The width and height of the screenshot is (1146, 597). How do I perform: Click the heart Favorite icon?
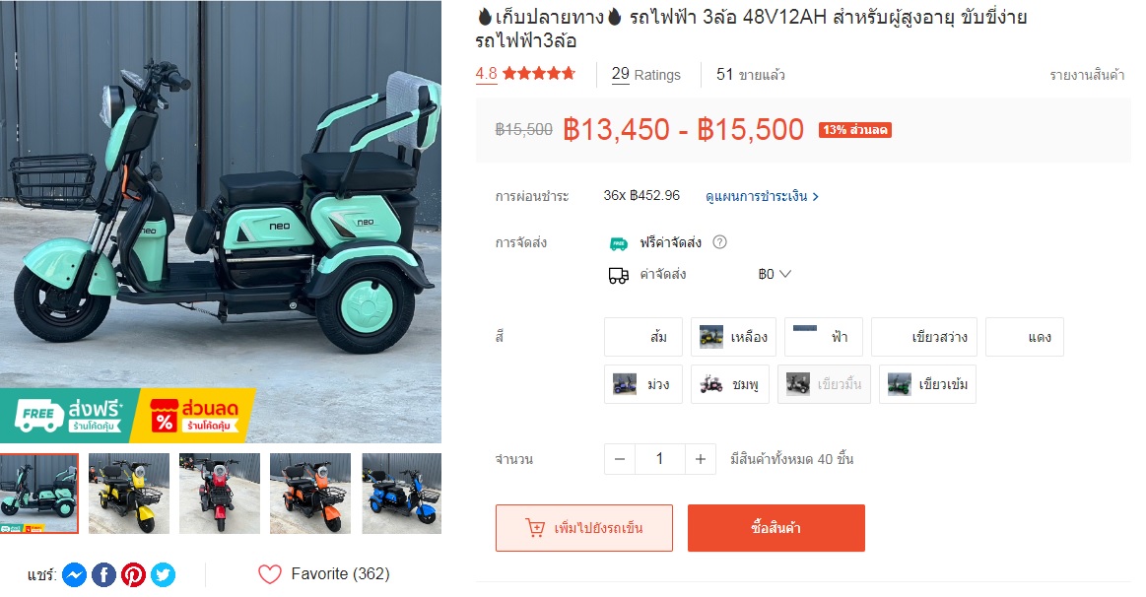point(270,574)
